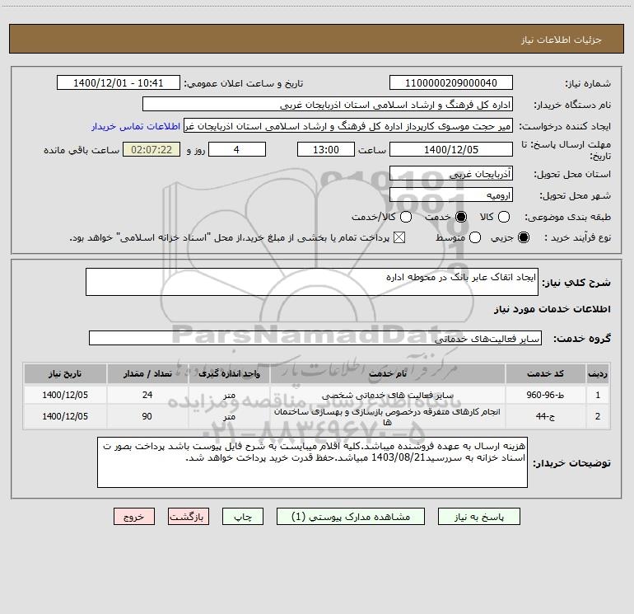Click quantity cell showing 24

(147, 395)
